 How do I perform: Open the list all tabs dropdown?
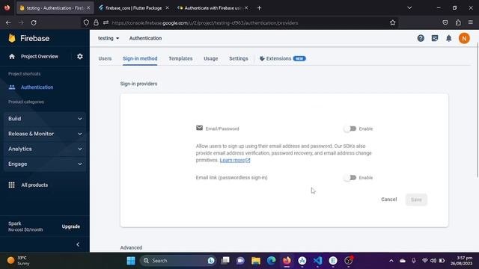click(409, 8)
